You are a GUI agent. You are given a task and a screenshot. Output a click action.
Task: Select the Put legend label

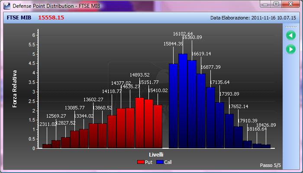pos(148,162)
